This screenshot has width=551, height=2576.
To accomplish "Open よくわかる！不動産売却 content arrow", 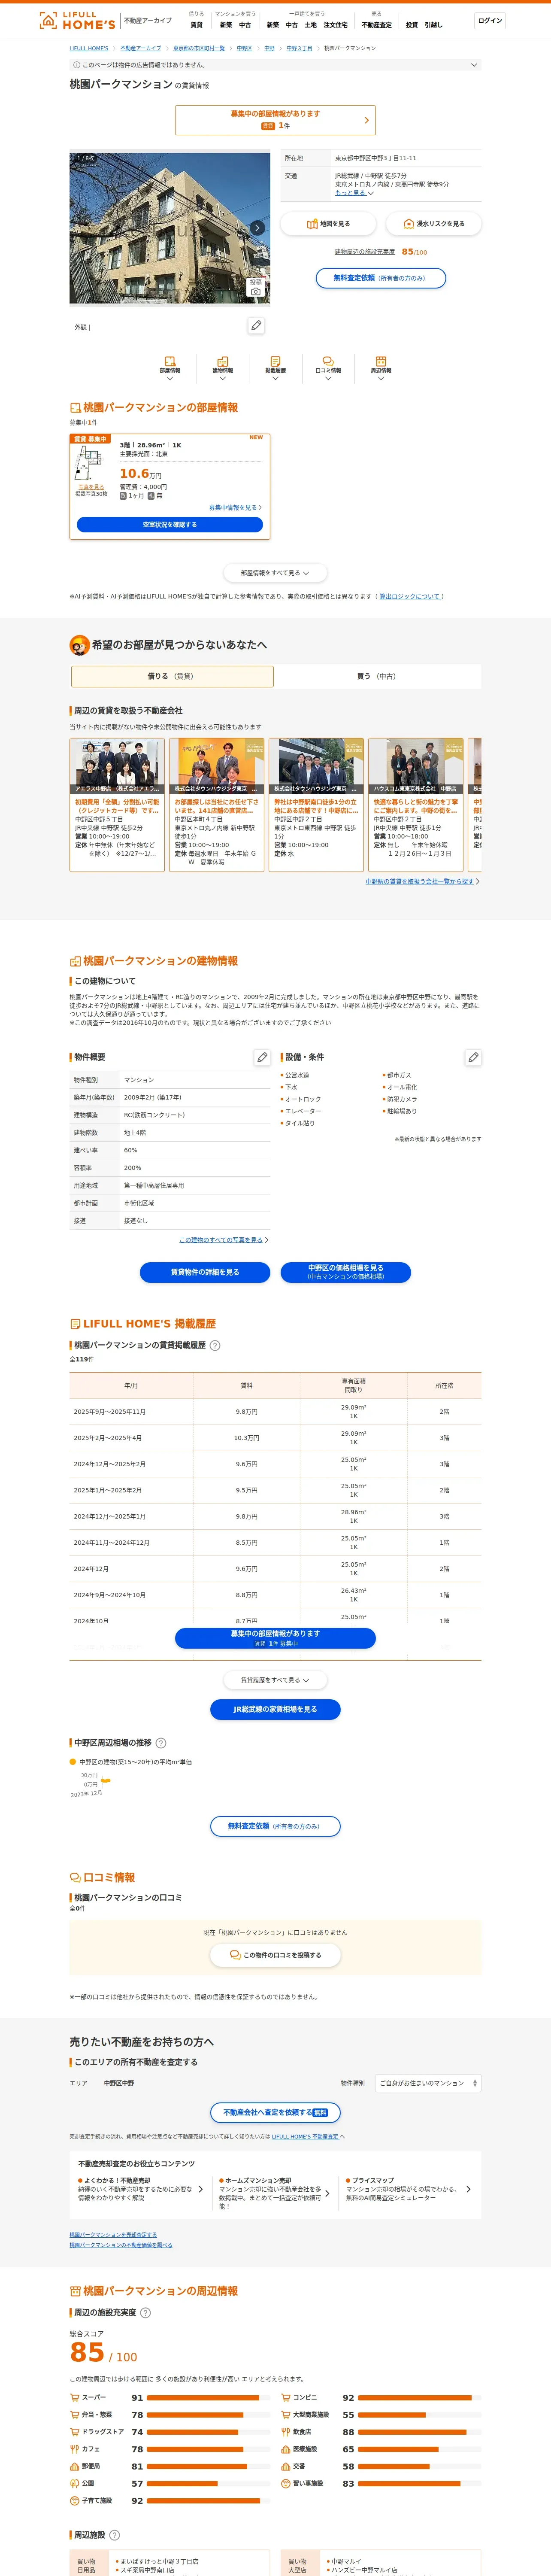I will [x=201, y=2189].
